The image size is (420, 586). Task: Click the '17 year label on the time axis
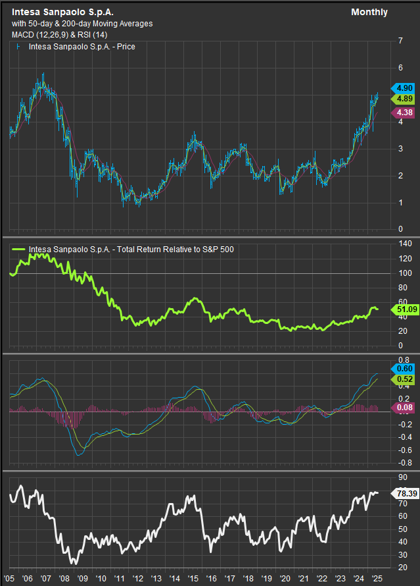[x=230, y=579]
